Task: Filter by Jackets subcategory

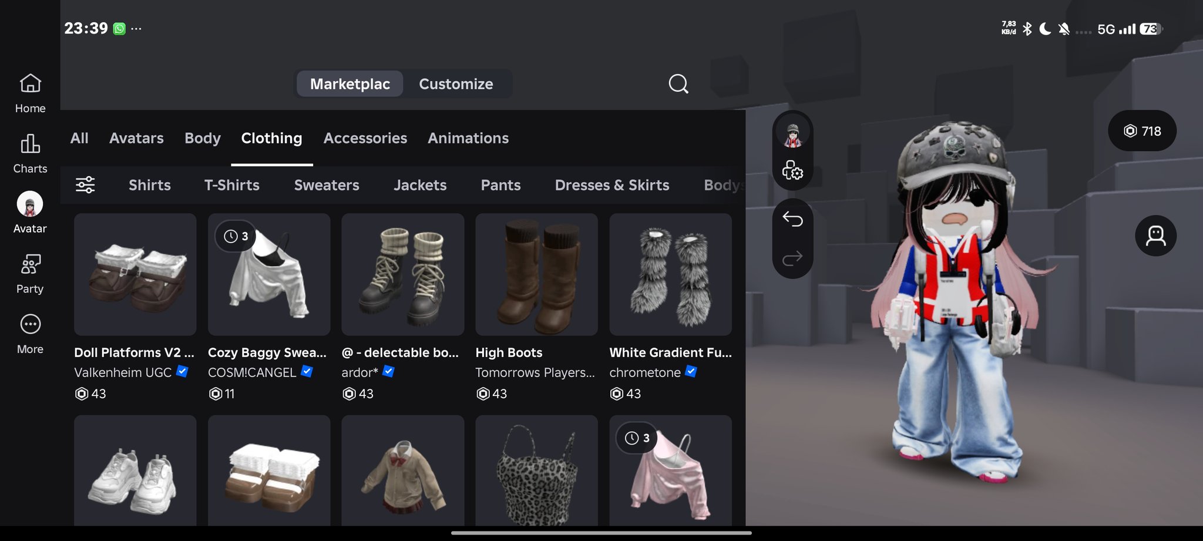Action: (420, 185)
